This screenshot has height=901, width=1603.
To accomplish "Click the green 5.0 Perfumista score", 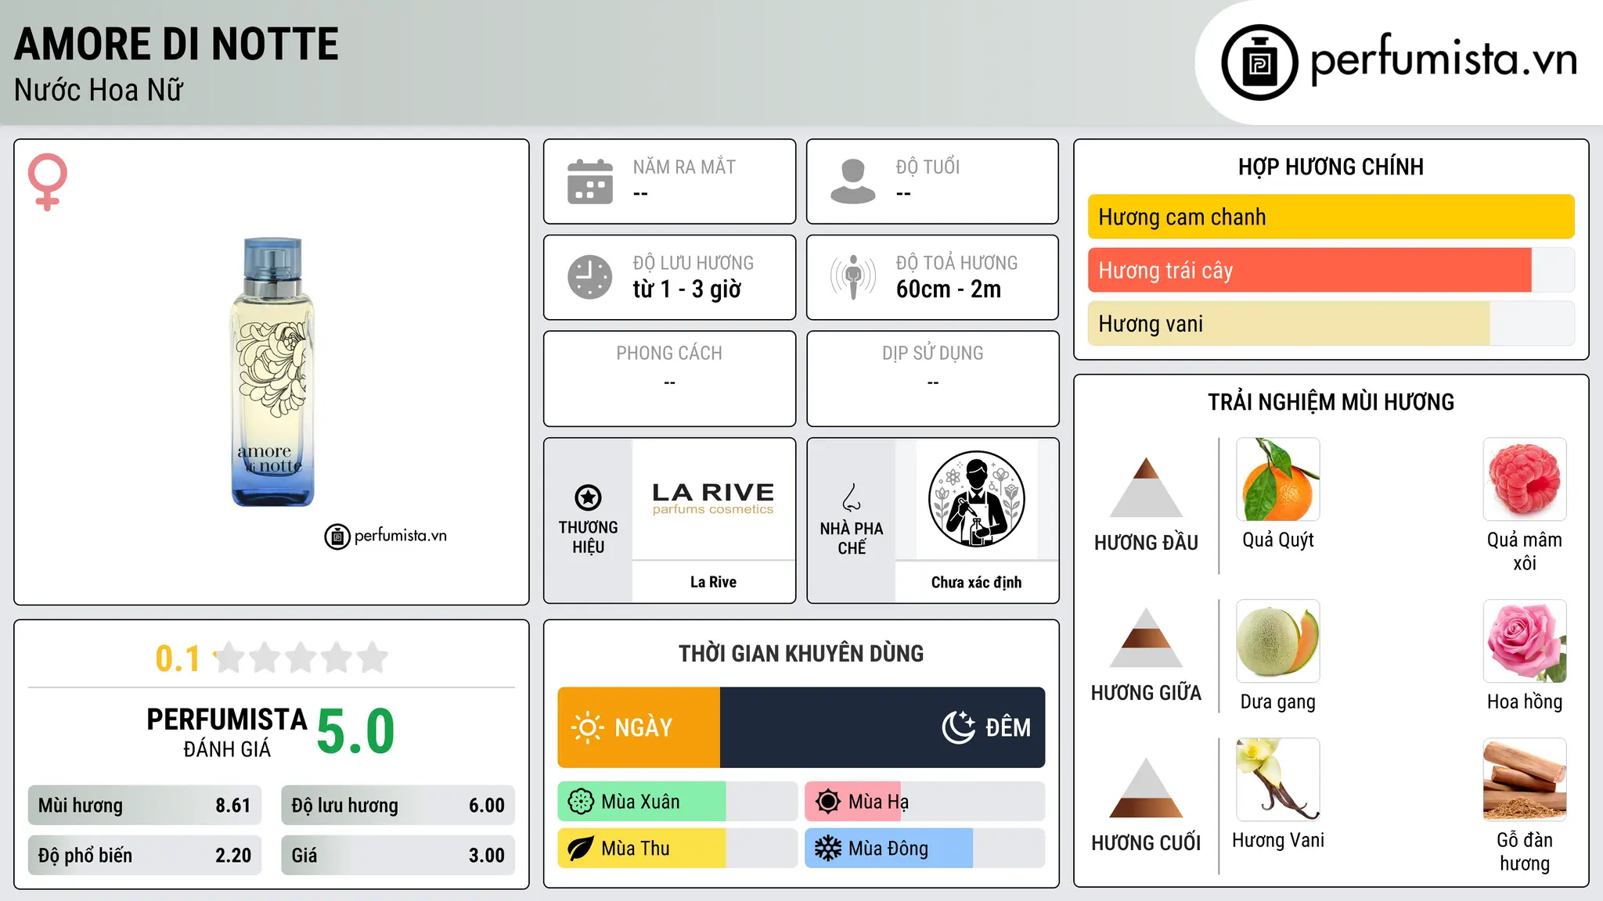I will pyautogui.click(x=355, y=732).
